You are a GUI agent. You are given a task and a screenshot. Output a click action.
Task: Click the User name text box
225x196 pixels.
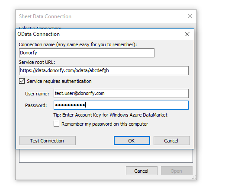(121, 93)
